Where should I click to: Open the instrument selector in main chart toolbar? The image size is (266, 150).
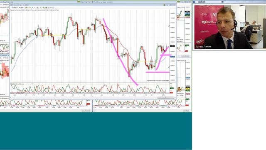(15, 7)
